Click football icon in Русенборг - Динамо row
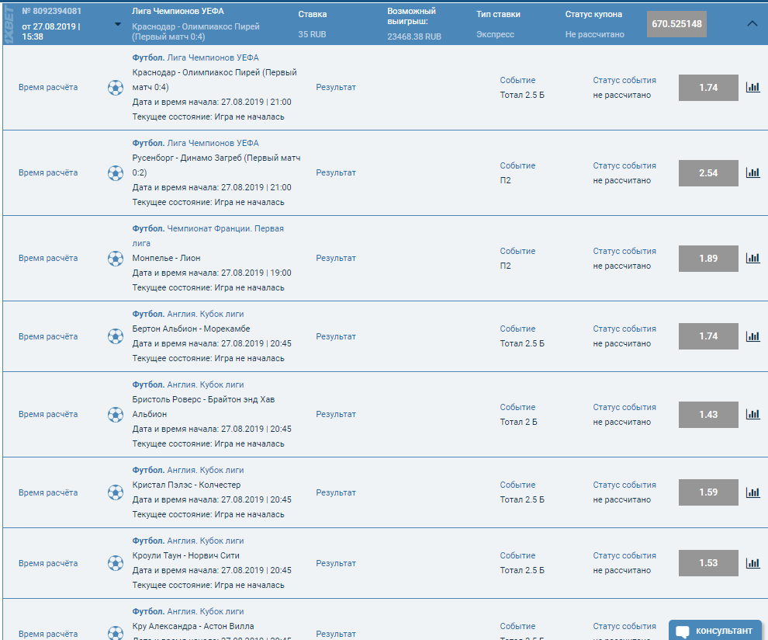The image size is (768, 640). pos(115,173)
